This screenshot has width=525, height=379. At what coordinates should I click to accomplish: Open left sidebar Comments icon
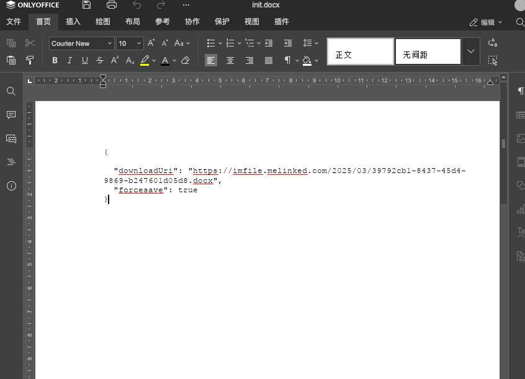click(x=11, y=115)
